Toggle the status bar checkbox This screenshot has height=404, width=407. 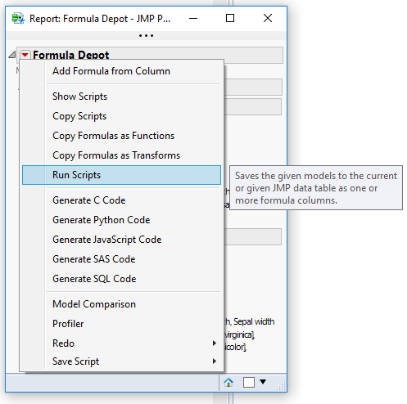pos(249,382)
